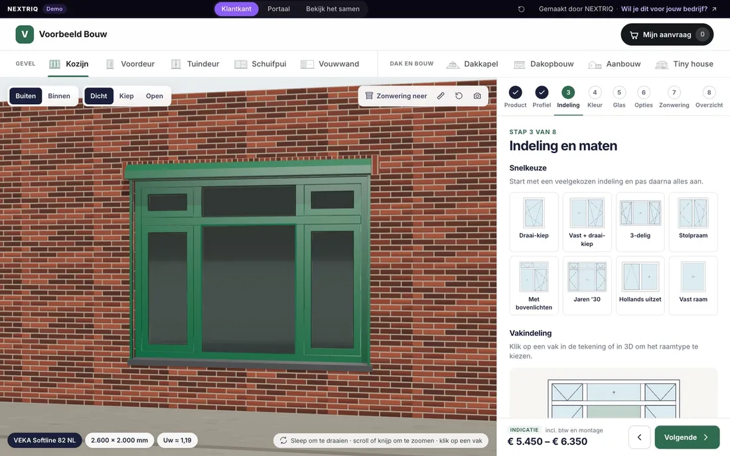Choose the Stolpraam layout preset
This screenshot has width=730, height=456.
pos(694,222)
